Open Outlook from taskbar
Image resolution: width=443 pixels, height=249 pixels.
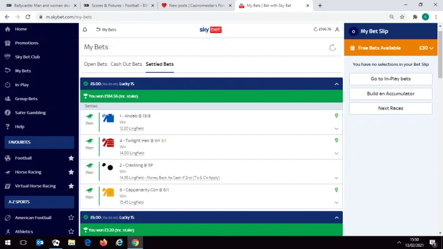(39, 242)
